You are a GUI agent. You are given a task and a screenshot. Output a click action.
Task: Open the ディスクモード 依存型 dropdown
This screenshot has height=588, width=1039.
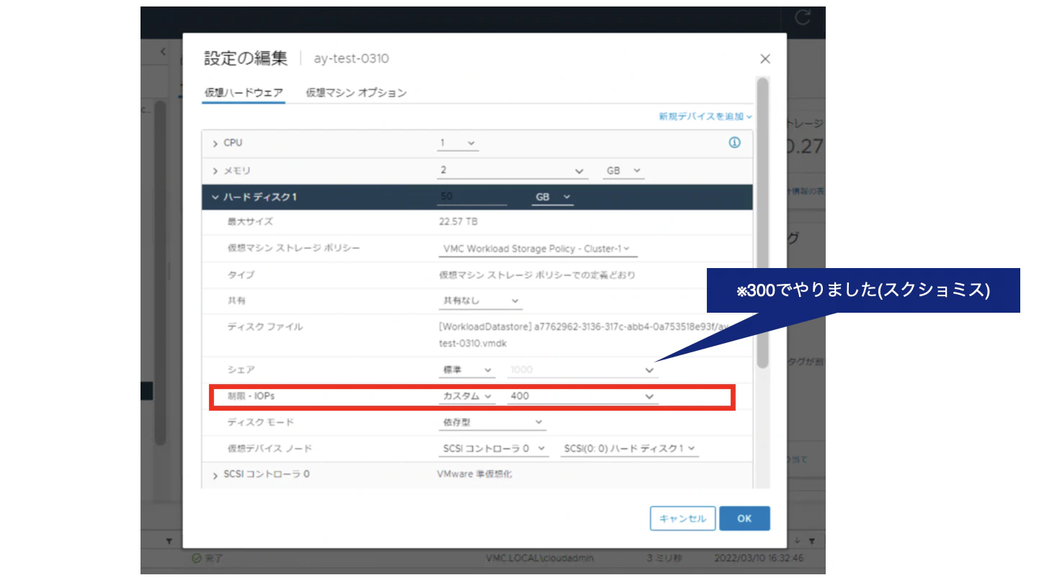tap(492, 422)
